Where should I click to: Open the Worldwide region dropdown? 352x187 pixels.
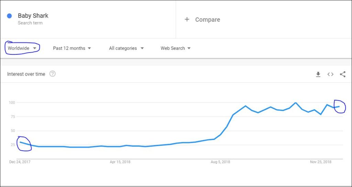point(22,48)
